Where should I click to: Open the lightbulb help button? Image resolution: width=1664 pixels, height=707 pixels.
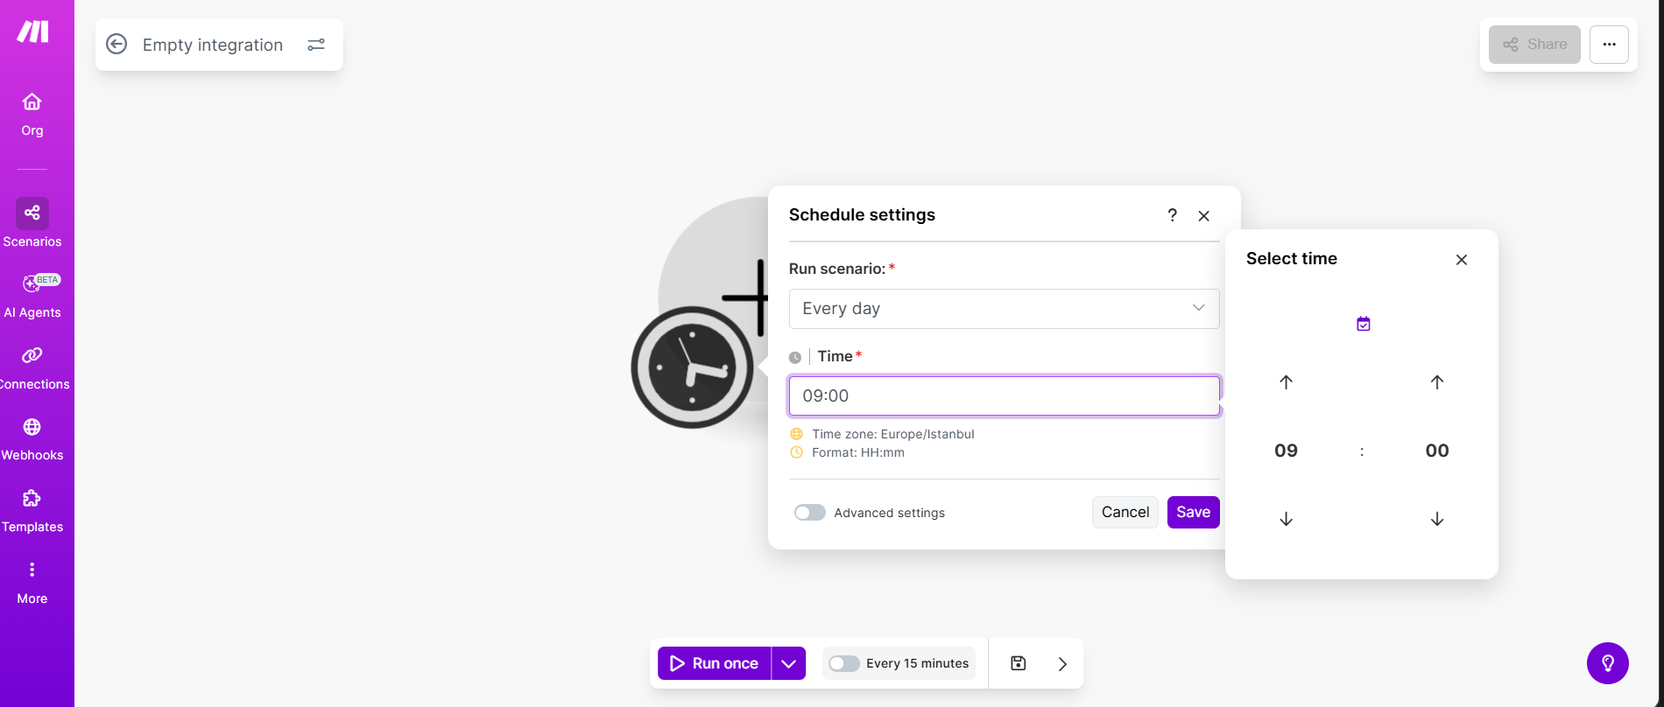coord(1607,663)
